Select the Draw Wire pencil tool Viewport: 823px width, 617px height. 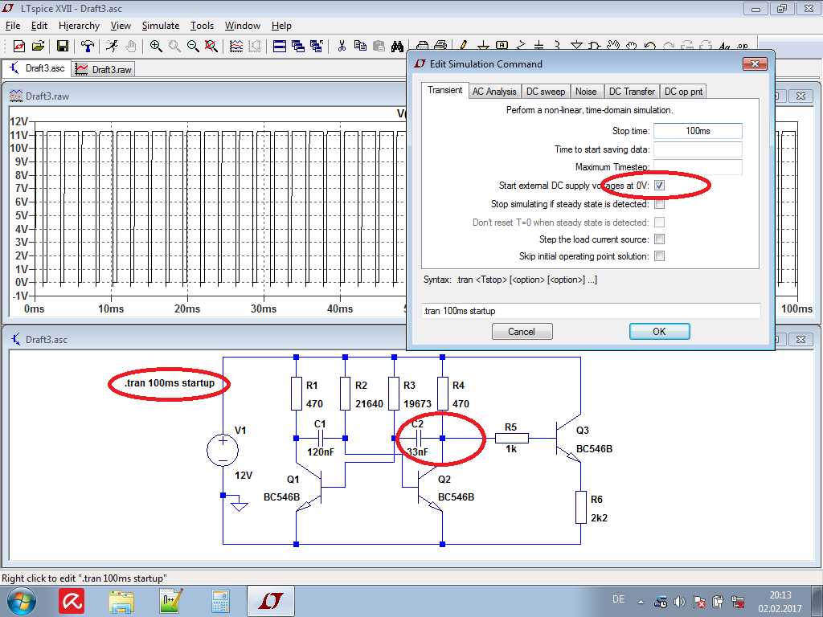point(464,45)
